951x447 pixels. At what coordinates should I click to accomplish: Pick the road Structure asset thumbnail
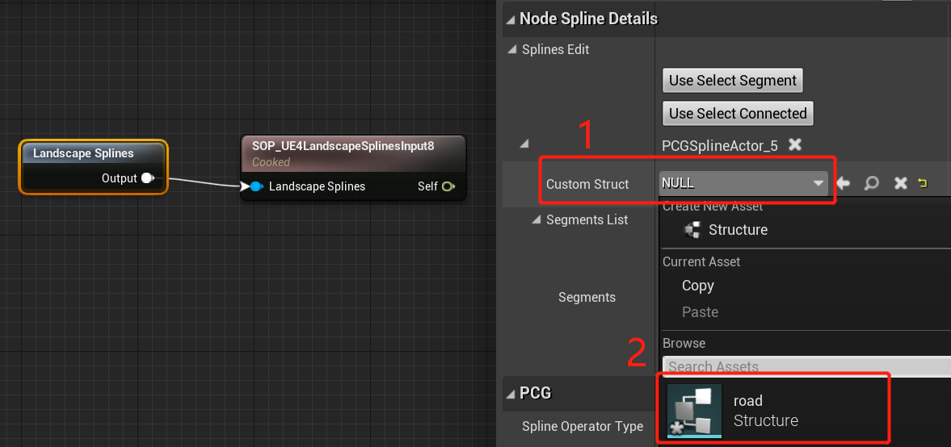point(694,411)
